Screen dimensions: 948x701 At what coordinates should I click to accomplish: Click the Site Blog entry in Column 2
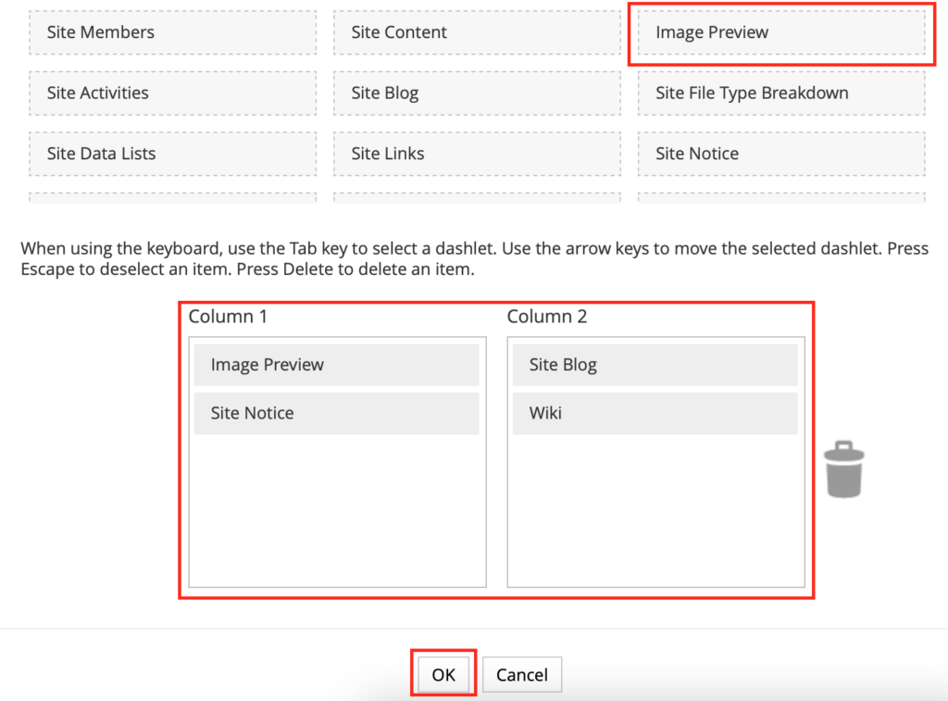tap(655, 364)
